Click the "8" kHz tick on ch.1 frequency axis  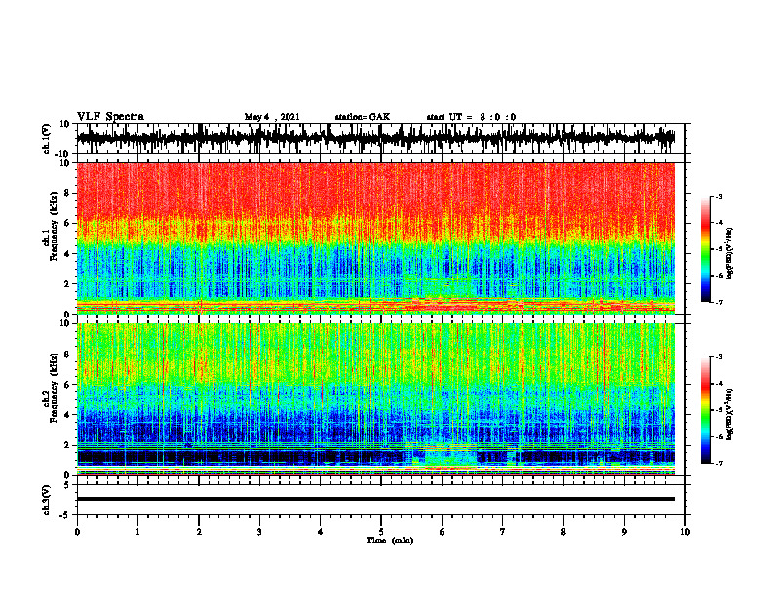pos(67,193)
